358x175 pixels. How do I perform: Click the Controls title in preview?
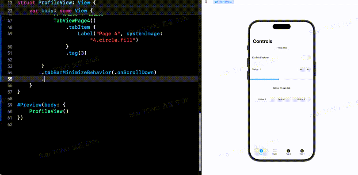click(263, 41)
